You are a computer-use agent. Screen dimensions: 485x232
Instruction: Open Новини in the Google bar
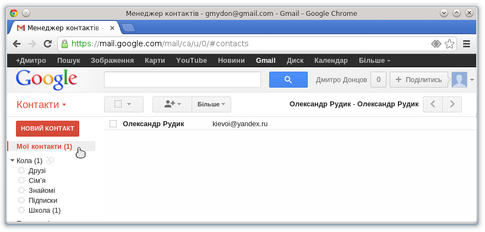(x=231, y=61)
